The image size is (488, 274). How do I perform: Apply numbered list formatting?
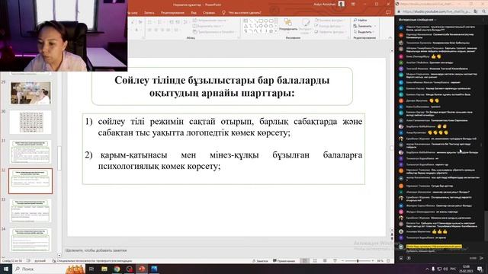pos(159,22)
